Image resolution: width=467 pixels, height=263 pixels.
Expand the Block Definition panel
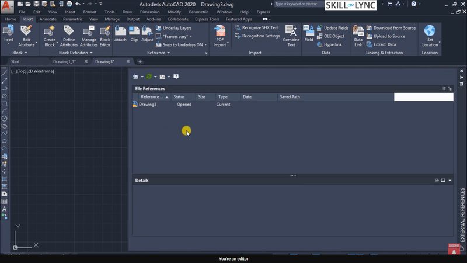[76, 53]
